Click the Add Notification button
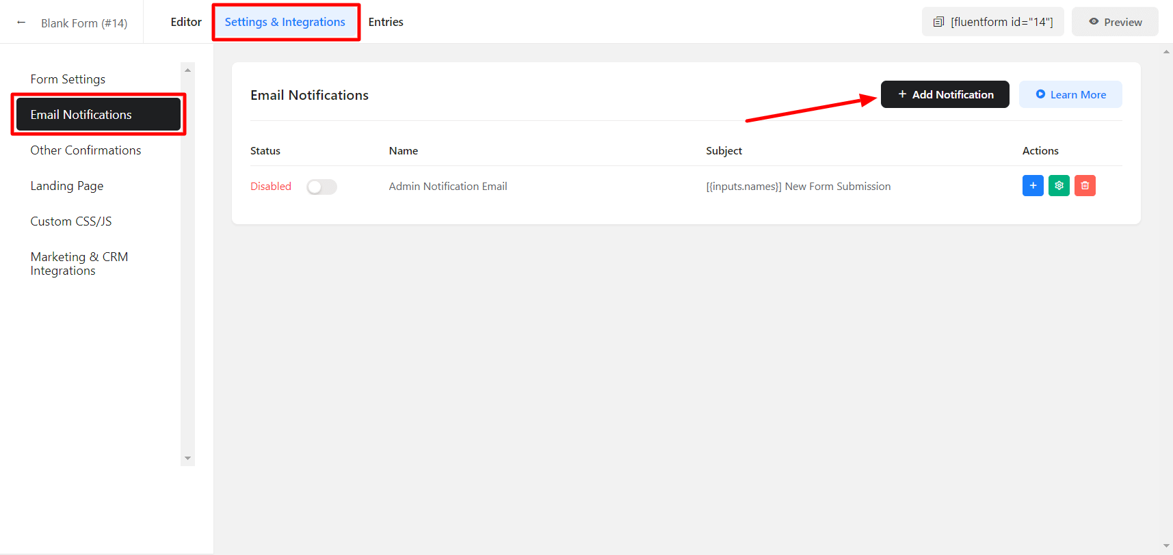 coord(945,94)
